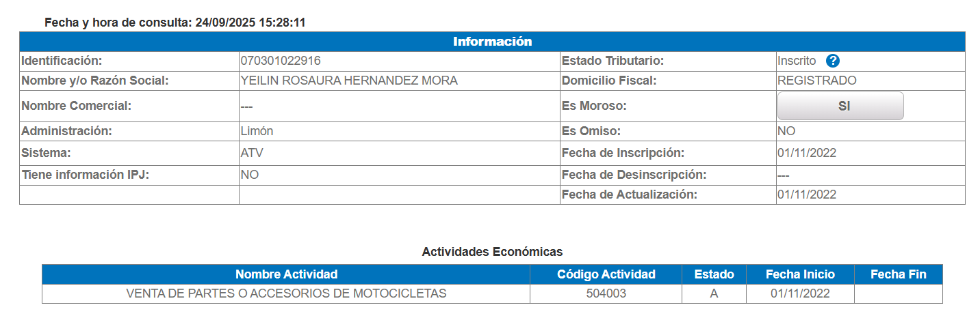Screen dimensions: 967x316
Task: Select the Estado column header
Action: point(714,274)
